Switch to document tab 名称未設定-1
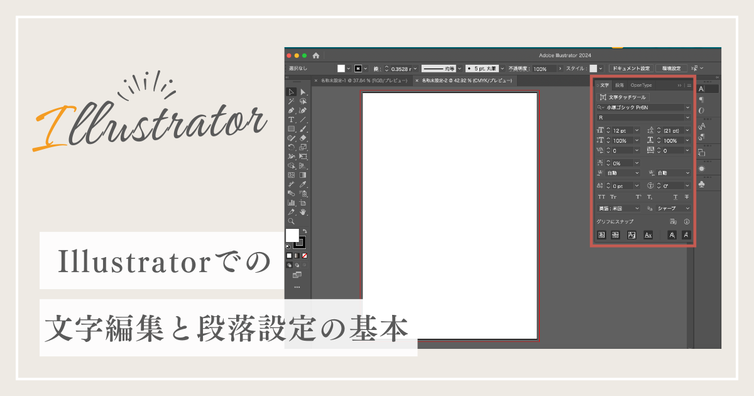Image resolution: width=754 pixels, height=396 pixels. click(x=364, y=81)
